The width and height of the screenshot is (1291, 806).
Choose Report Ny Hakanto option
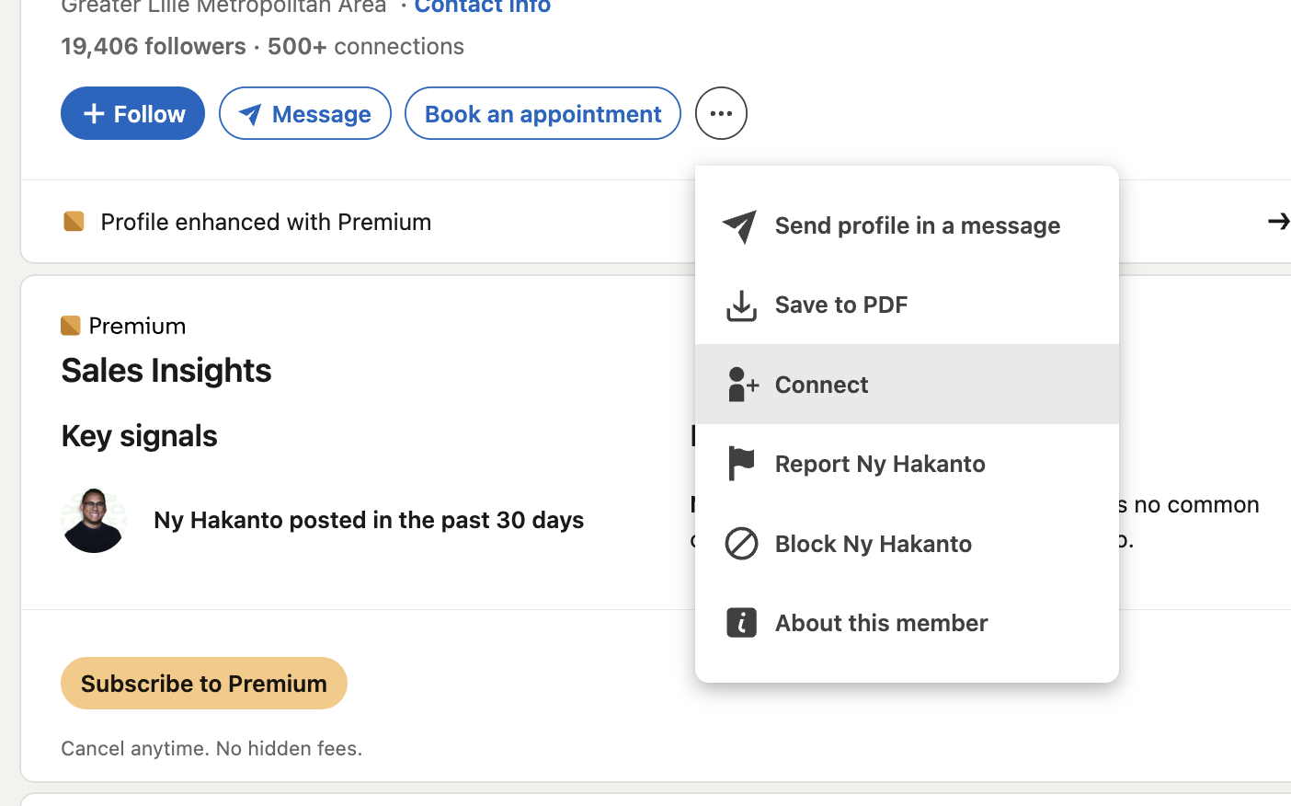pos(907,464)
